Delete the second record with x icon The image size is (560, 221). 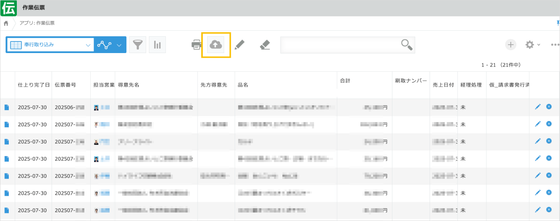pyautogui.click(x=549, y=124)
